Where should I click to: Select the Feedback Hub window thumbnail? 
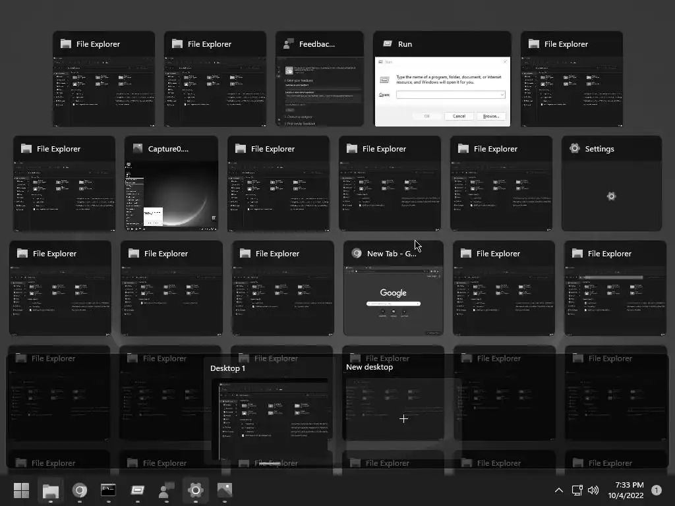pyautogui.click(x=320, y=79)
